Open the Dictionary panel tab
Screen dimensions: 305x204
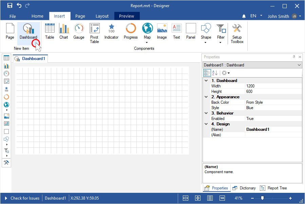(x=244, y=188)
